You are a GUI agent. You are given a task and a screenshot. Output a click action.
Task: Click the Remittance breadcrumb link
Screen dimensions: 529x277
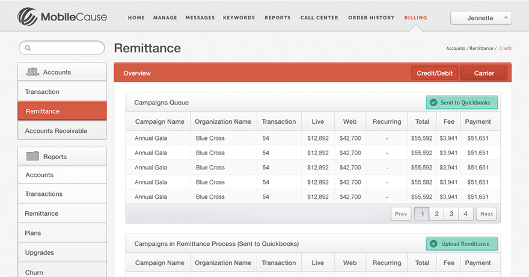coord(481,49)
